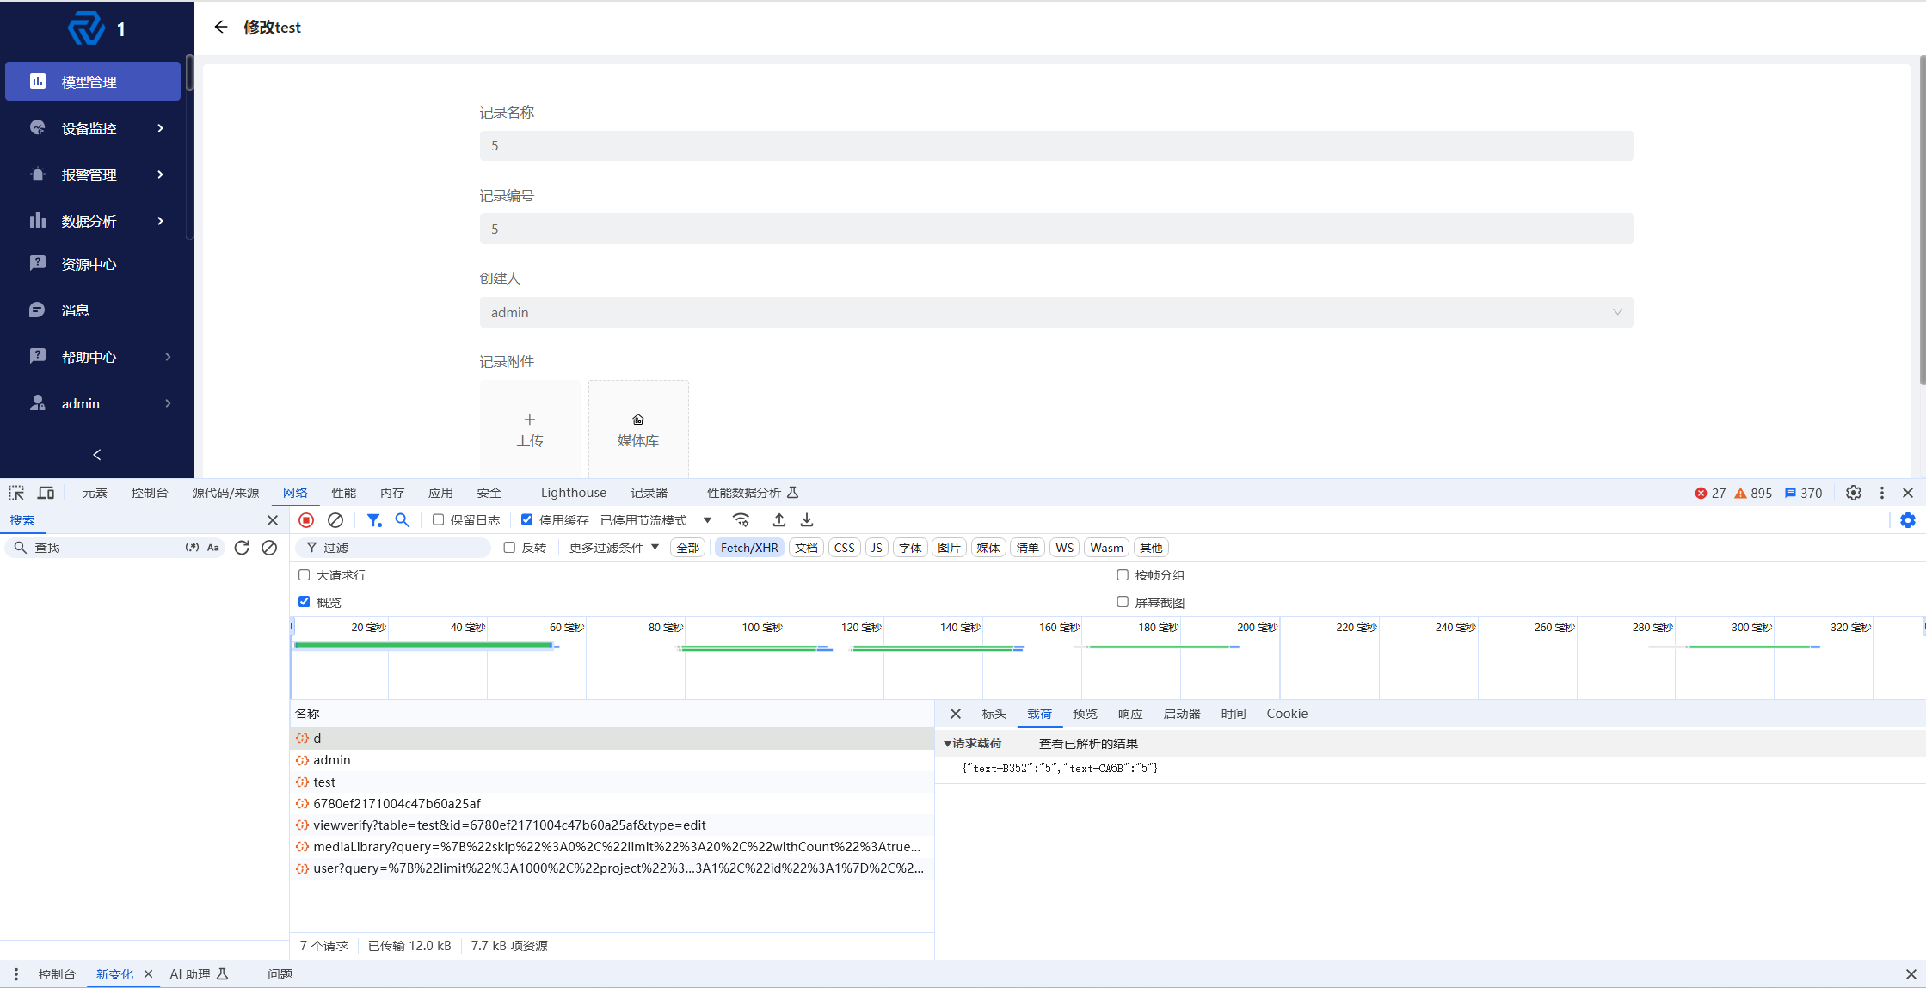
Task: Click the 查看已解析的结果 link
Action: [1087, 744]
